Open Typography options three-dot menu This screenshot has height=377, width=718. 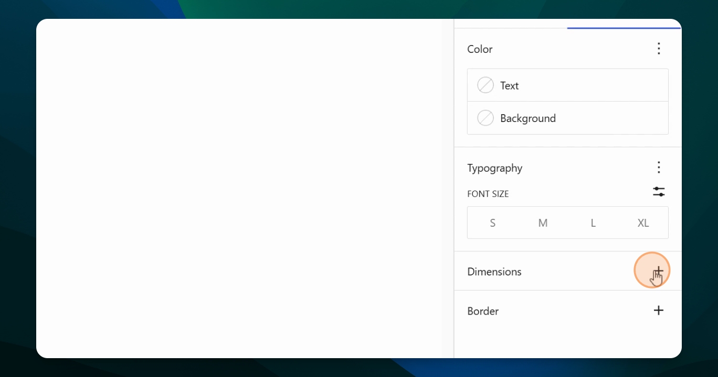[x=659, y=168]
